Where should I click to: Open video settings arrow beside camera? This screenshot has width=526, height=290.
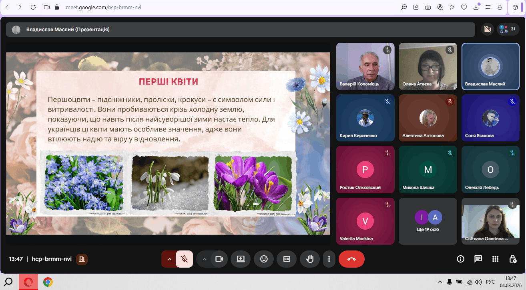(204, 259)
